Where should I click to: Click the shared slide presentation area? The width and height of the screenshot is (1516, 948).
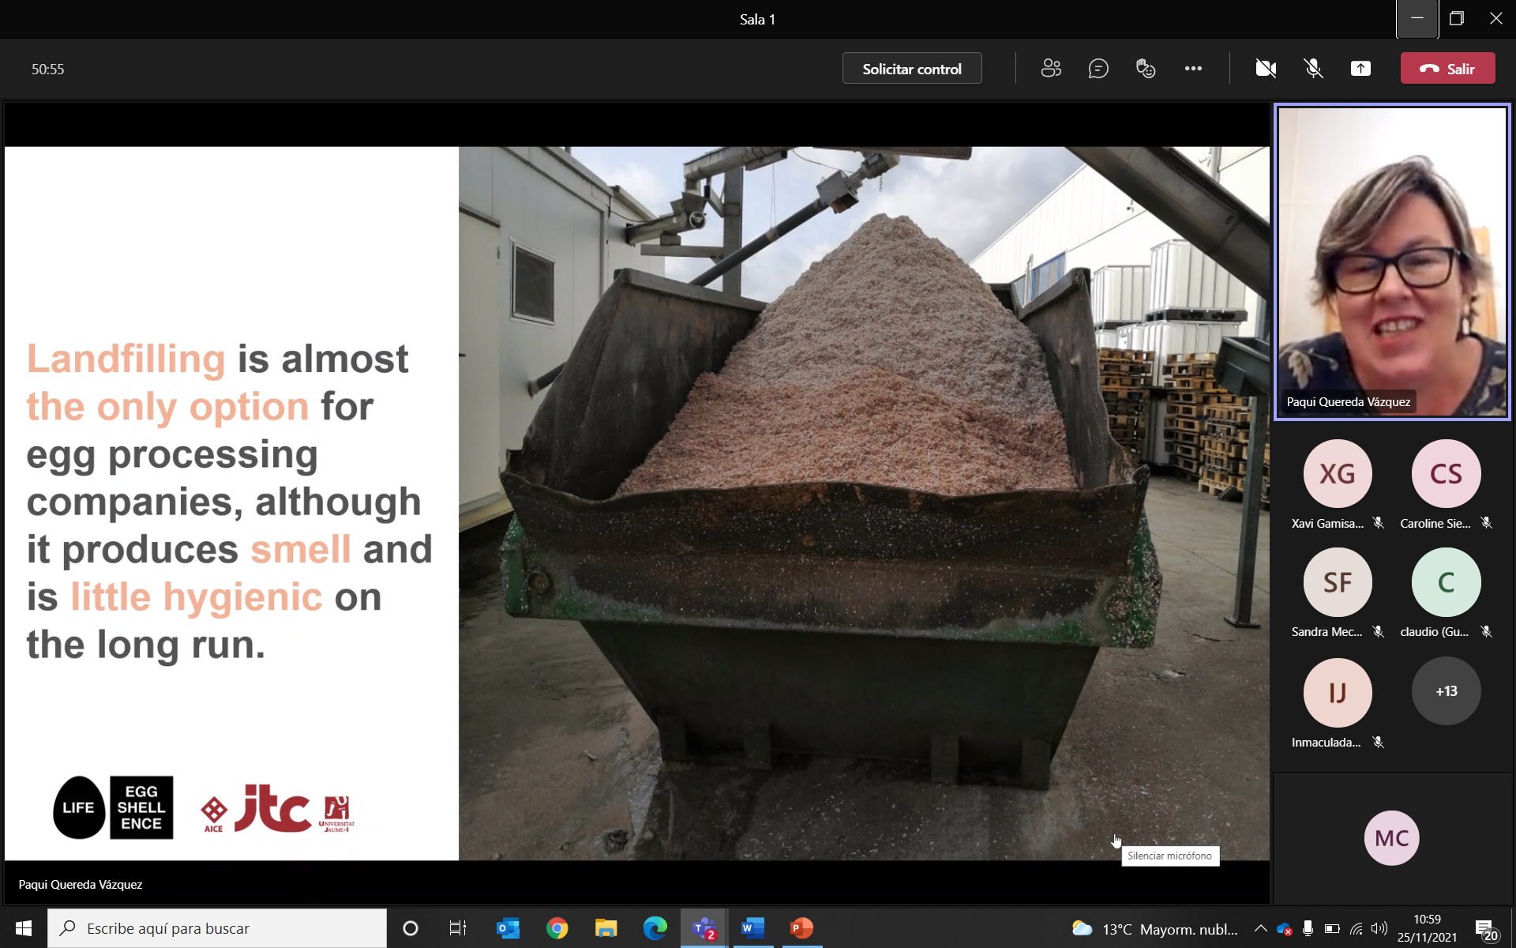pyautogui.click(x=636, y=502)
